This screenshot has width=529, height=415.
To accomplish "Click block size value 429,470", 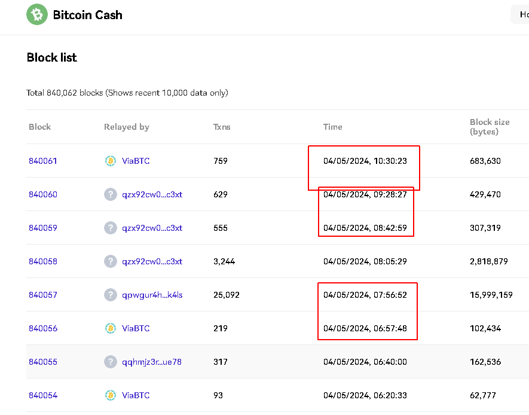I will 485,194.
